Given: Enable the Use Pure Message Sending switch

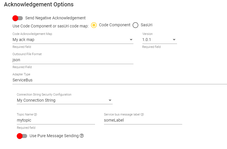Looking at the screenshot, I should [x=22, y=136].
